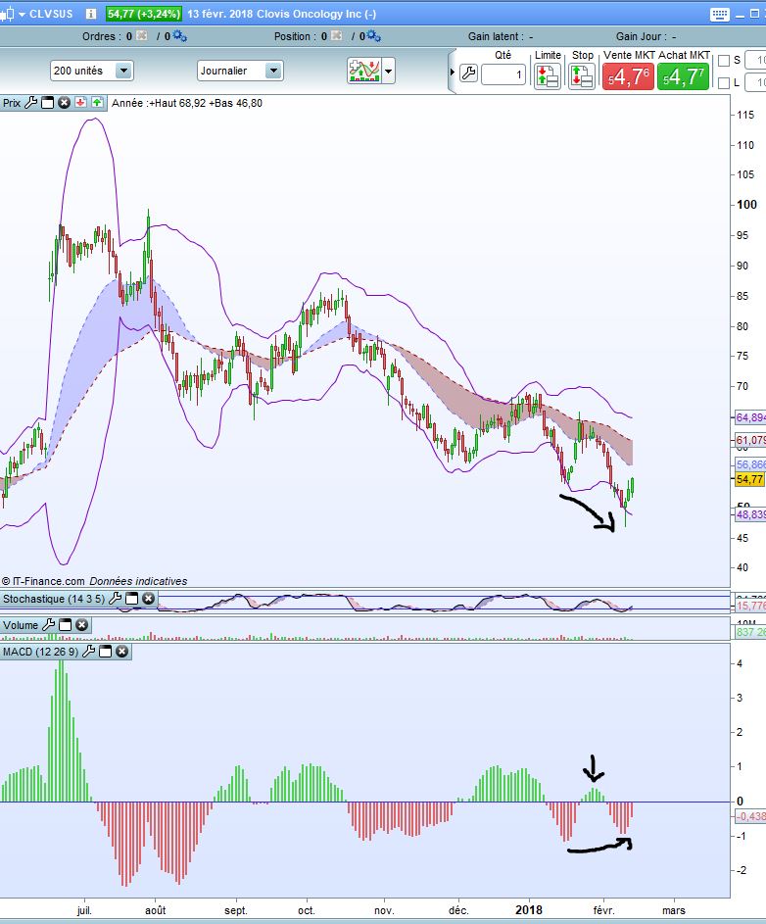This screenshot has height=924, width=766.
Task: Click the input field beside the S checkbox
Action: click(x=755, y=60)
